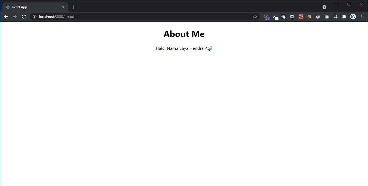The width and height of the screenshot is (368, 186).
Task: Click the camera screenshot extension icon
Action: point(327,17)
